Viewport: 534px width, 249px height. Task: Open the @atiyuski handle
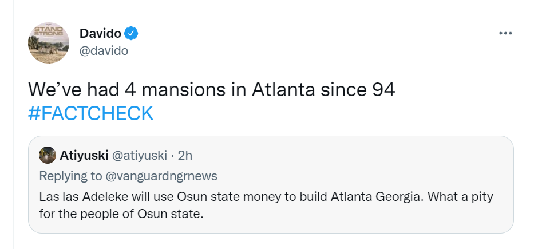coord(139,155)
